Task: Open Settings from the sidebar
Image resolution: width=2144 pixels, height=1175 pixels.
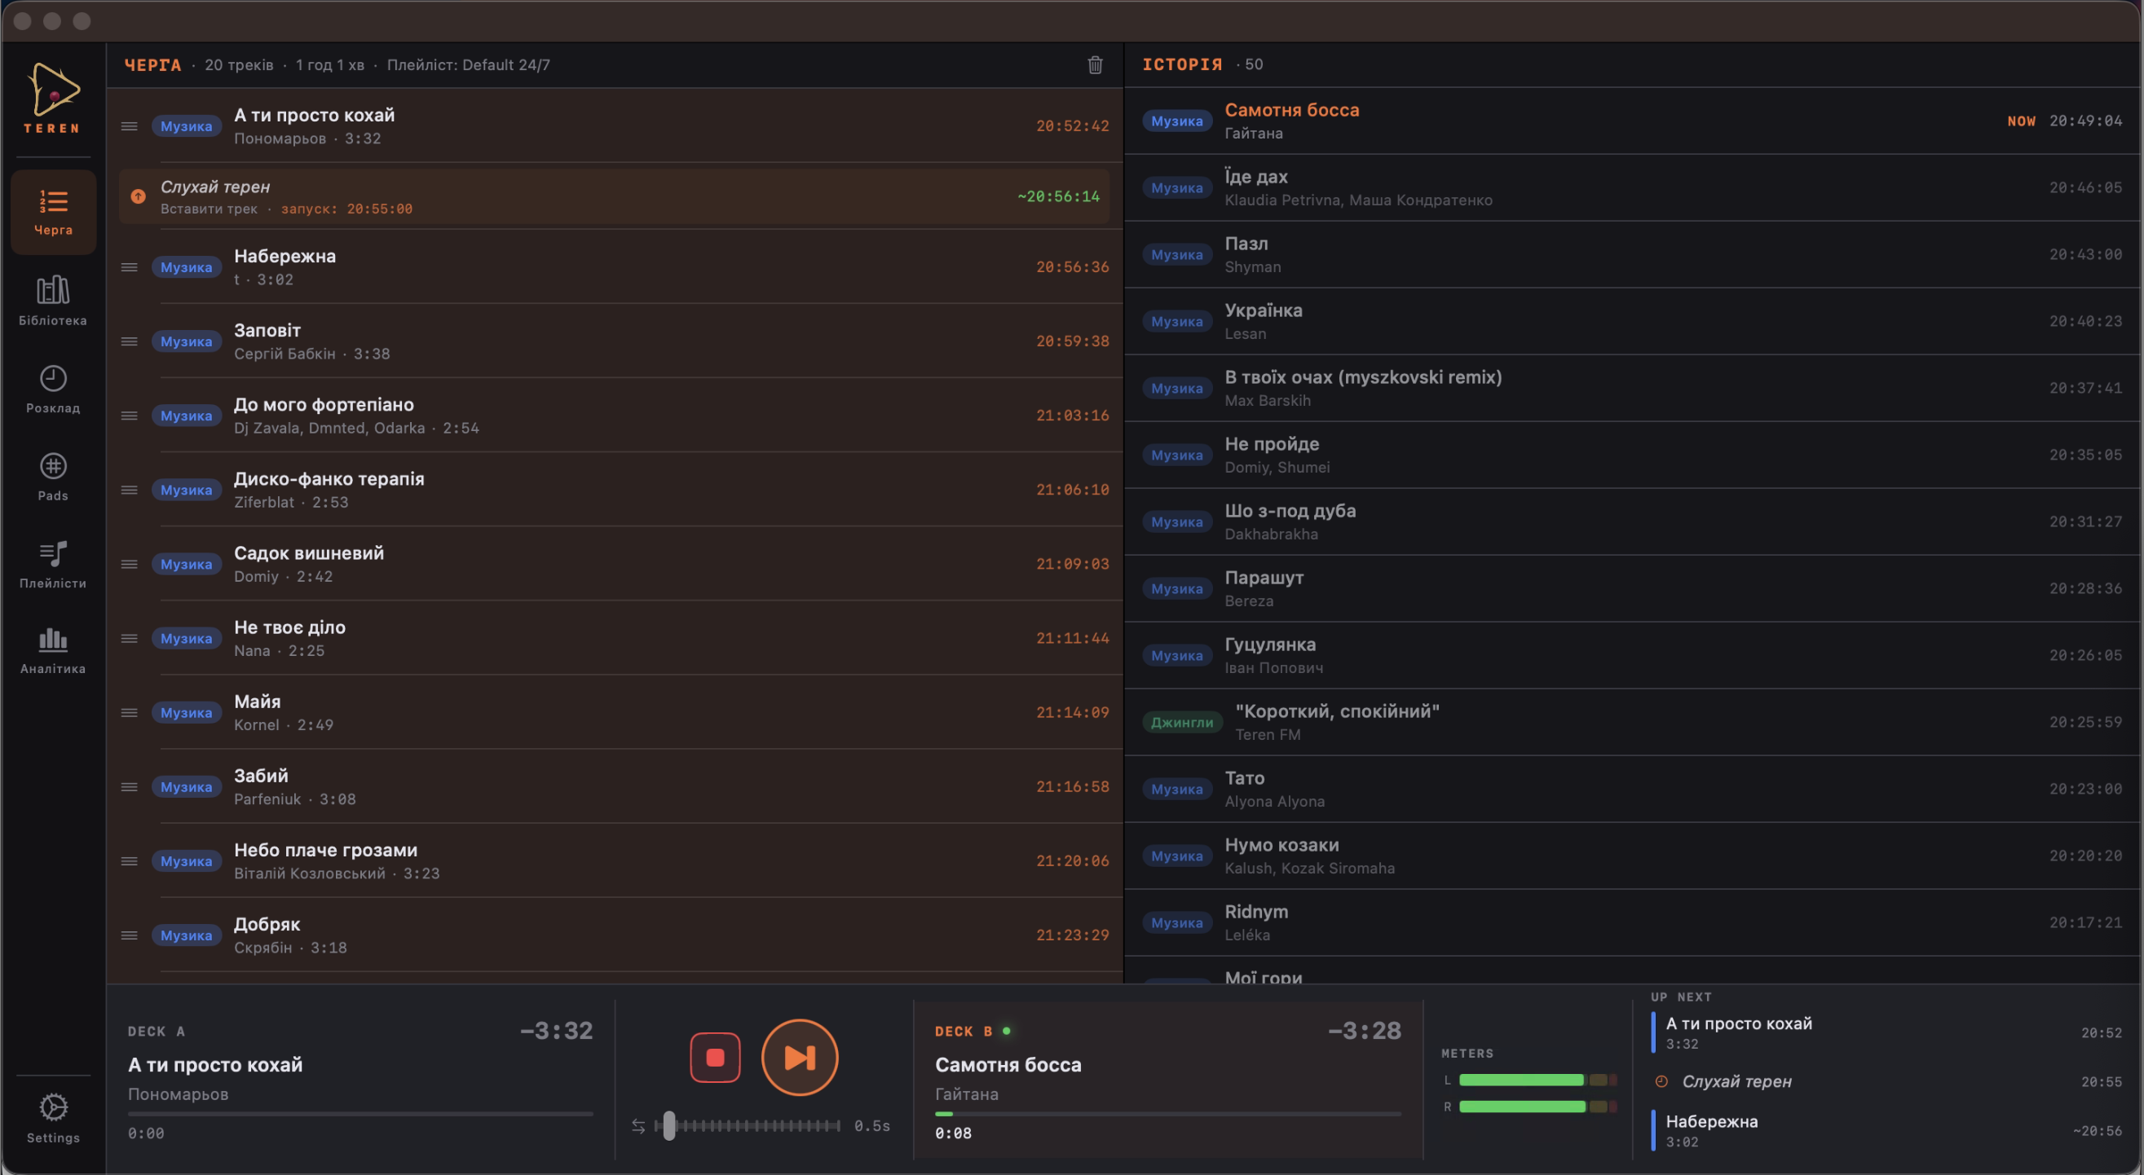Action: pyautogui.click(x=53, y=1119)
